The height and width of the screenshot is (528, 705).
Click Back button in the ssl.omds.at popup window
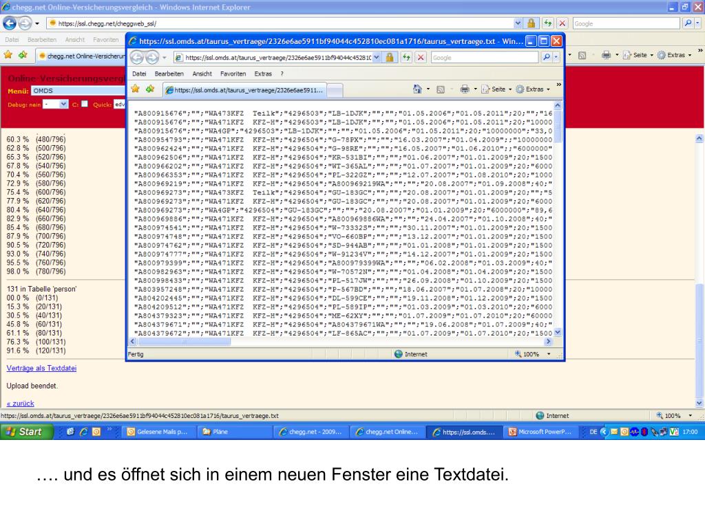(x=137, y=58)
